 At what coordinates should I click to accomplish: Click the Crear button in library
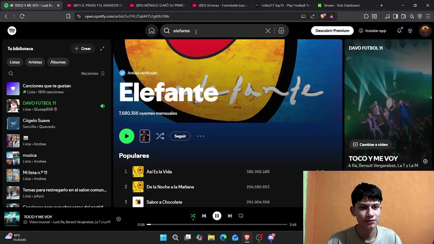83,49
